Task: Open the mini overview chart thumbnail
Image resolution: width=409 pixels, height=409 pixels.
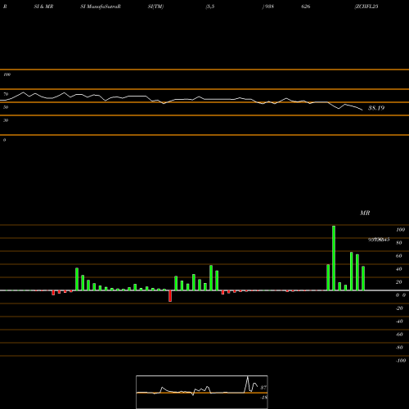Action: pyautogui.click(x=202, y=392)
